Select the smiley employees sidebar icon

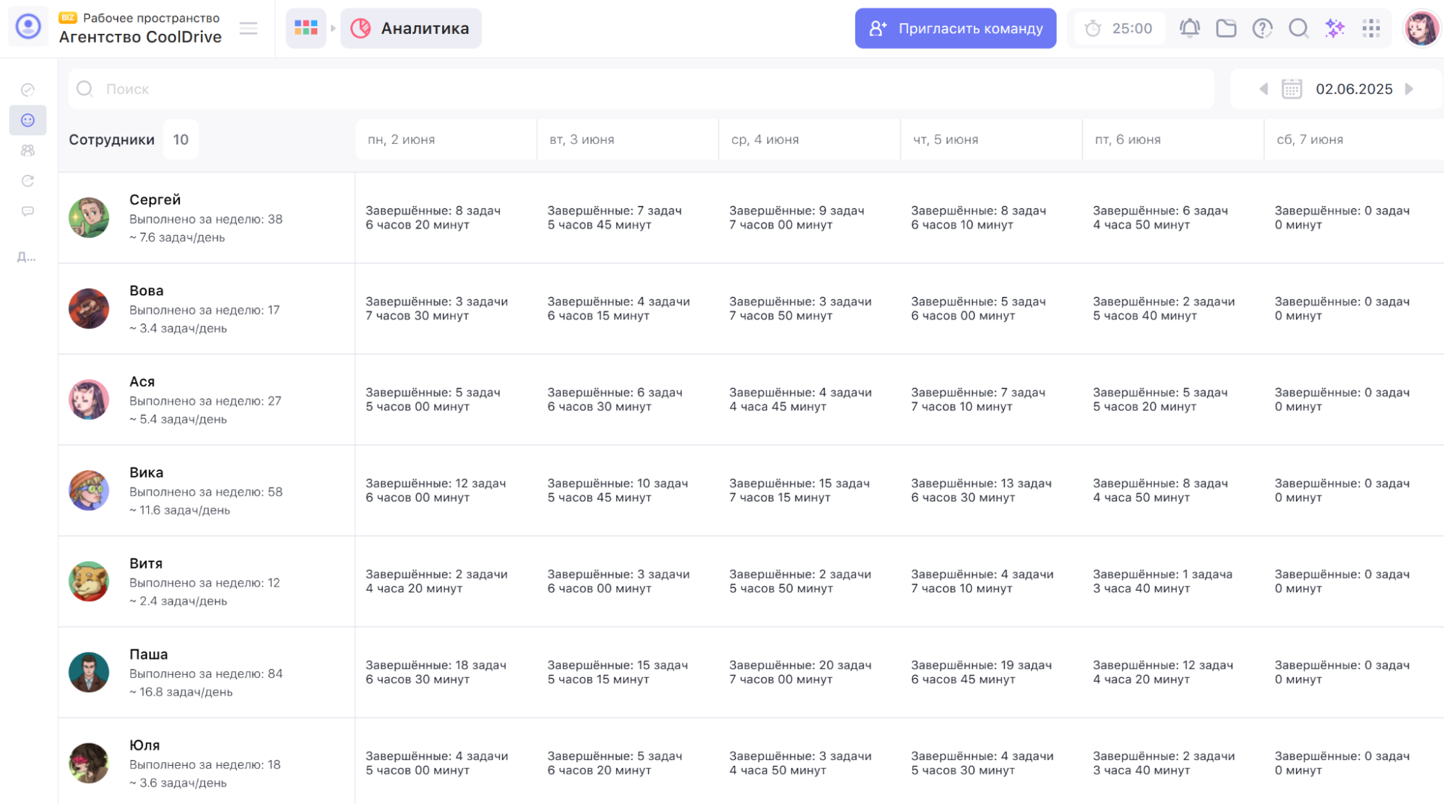coord(28,120)
